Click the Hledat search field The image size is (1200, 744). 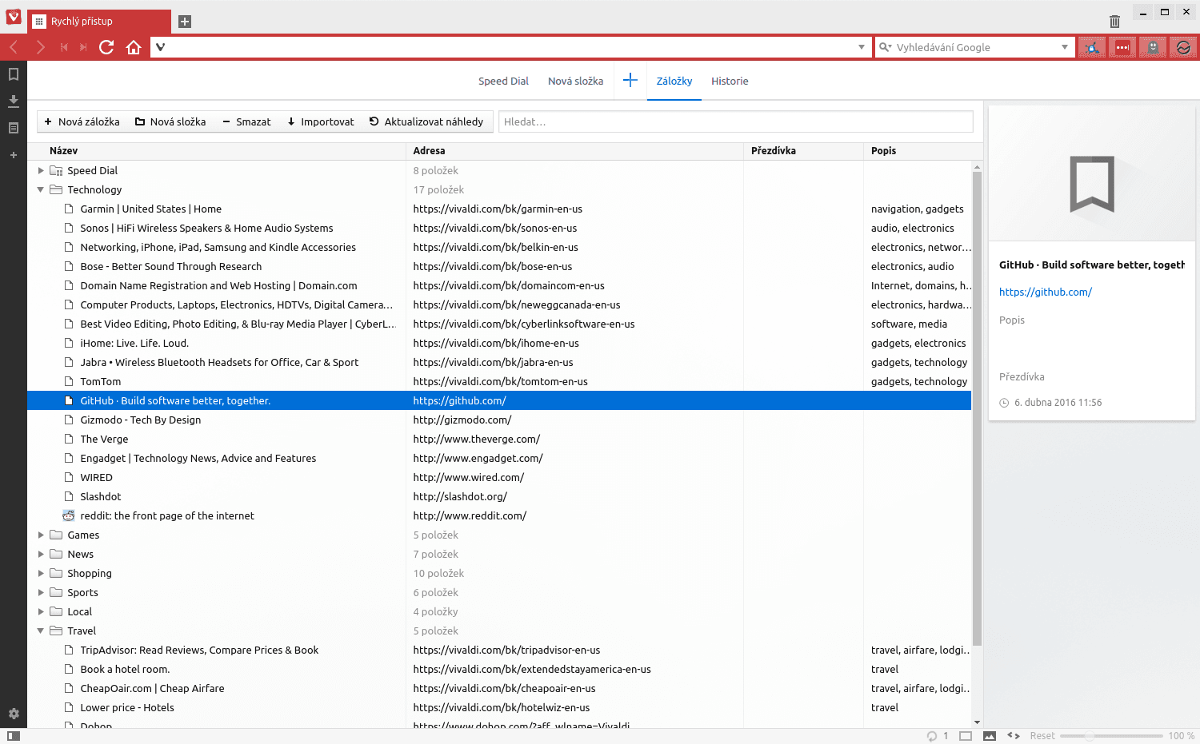pos(736,121)
